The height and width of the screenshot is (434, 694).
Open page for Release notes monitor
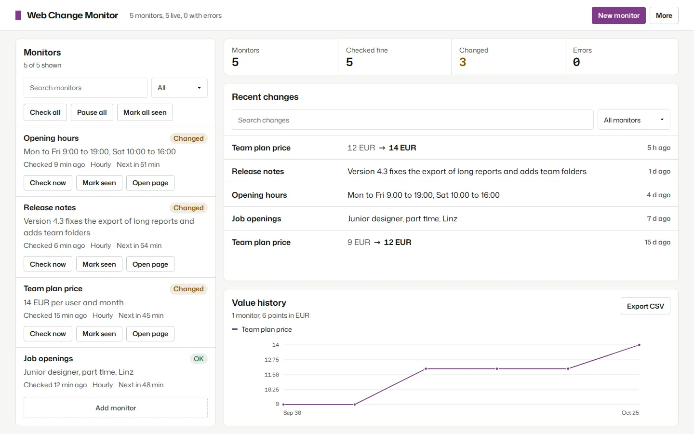[150, 264]
